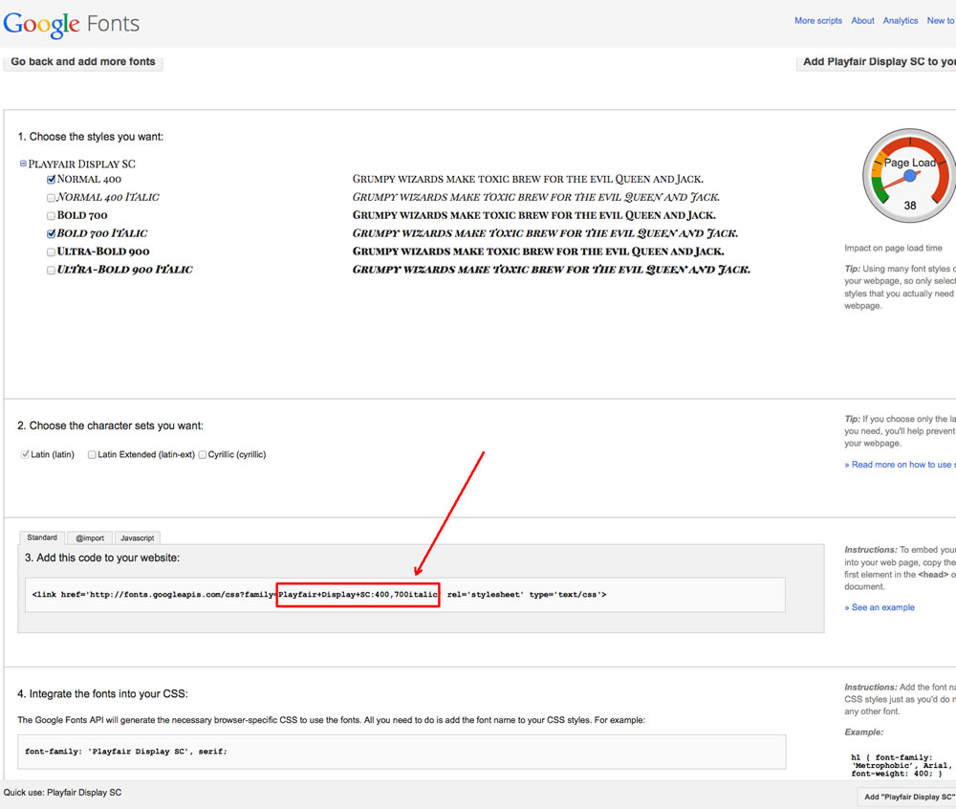Open the About link in header
The height and width of the screenshot is (809, 956).
pos(862,21)
